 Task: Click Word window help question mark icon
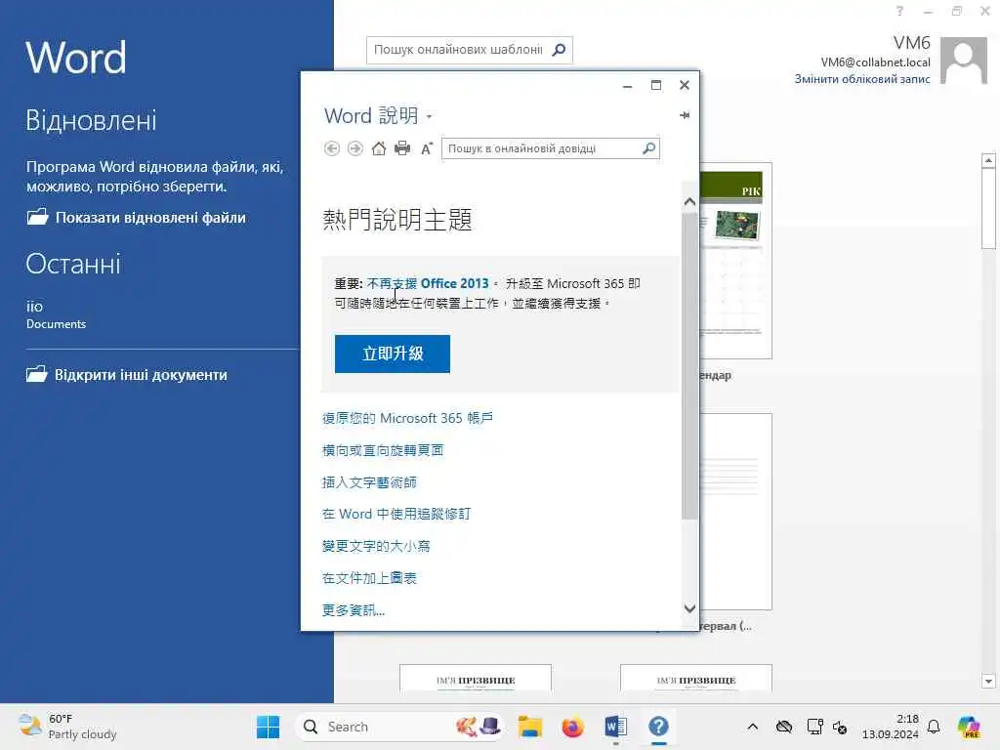tap(899, 11)
